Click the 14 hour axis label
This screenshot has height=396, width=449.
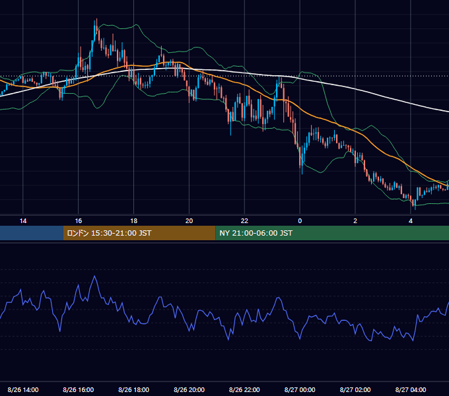23,221
